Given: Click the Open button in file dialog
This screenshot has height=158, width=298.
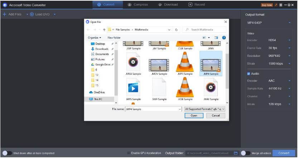Looking at the screenshot, I should coord(194,115).
